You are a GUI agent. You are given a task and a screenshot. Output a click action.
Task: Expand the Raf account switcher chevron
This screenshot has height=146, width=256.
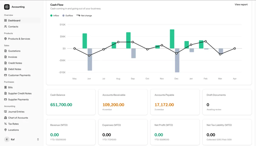[x=38, y=139]
